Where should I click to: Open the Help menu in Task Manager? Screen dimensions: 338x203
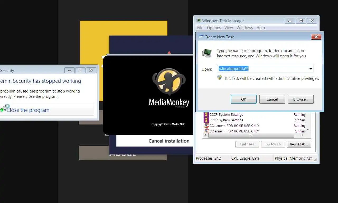click(x=260, y=27)
